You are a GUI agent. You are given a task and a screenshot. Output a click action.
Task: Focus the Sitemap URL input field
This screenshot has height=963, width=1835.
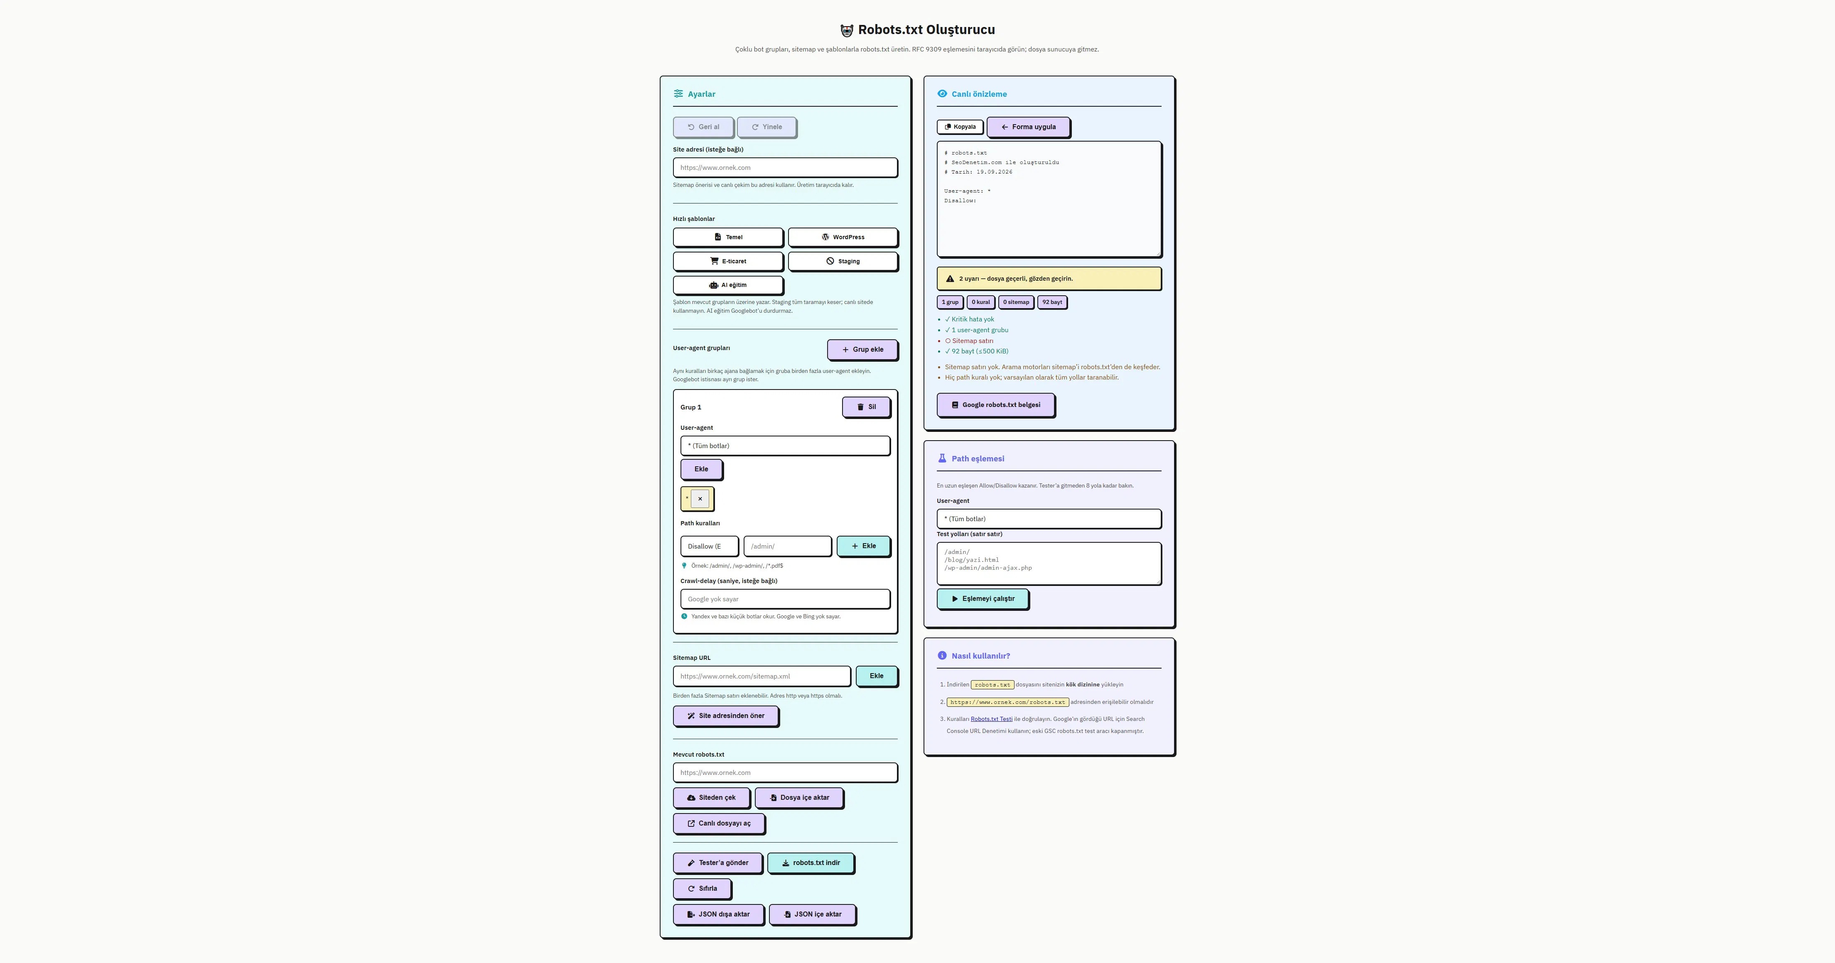pyautogui.click(x=762, y=676)
